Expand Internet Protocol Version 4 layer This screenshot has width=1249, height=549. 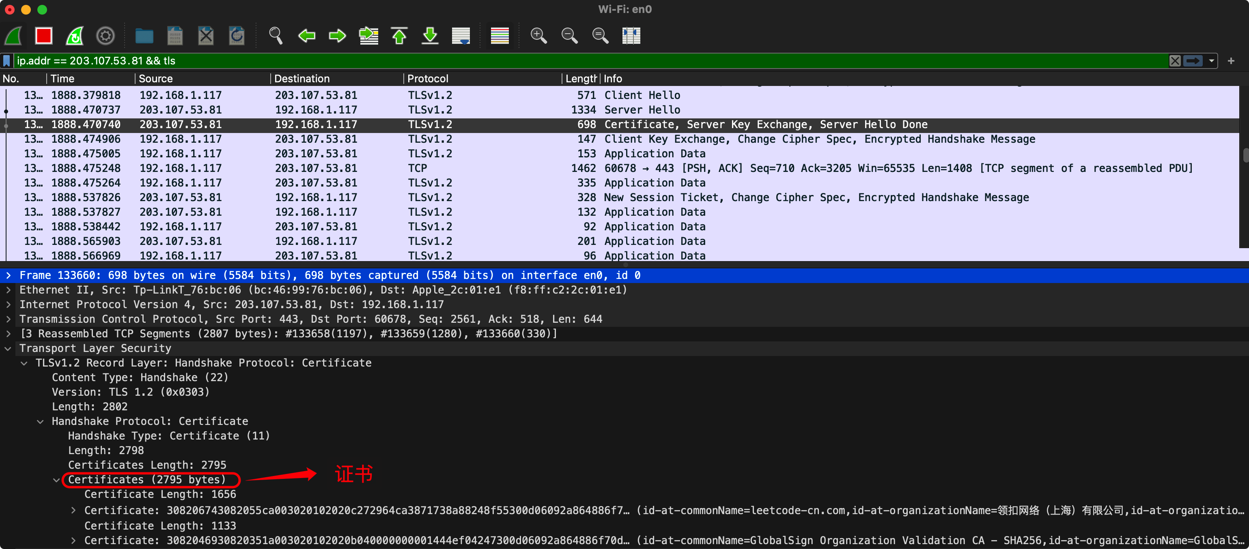[8, 304]
